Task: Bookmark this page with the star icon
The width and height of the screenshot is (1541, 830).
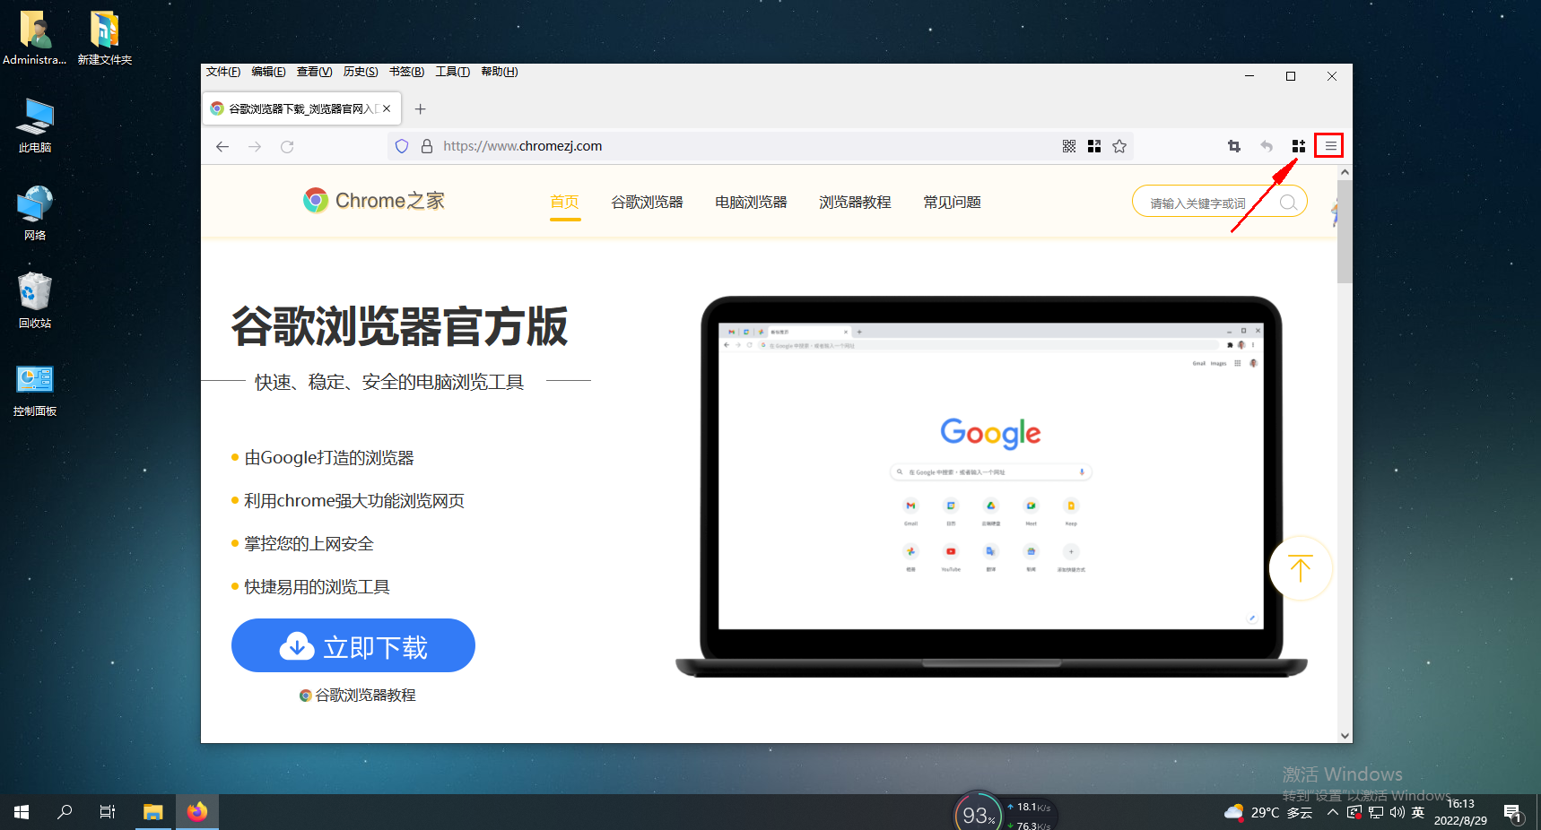Action: 1119,146
